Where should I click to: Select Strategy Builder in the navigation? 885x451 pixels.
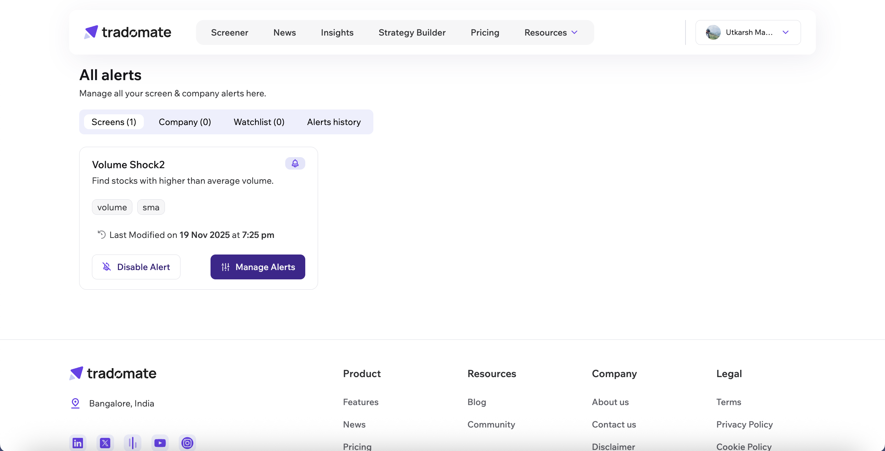point(412,32)
